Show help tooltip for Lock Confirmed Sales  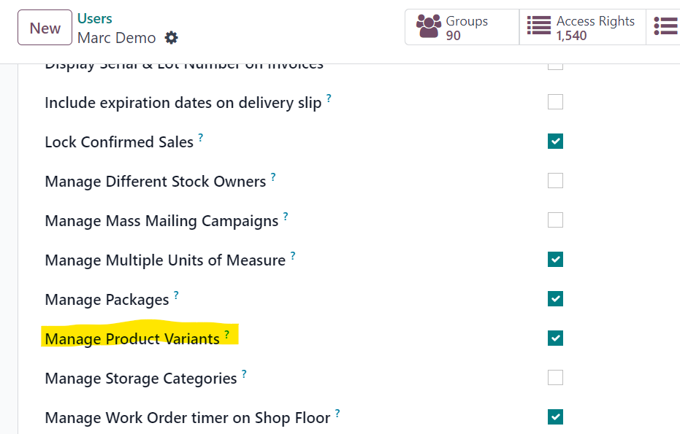(201, 137)
